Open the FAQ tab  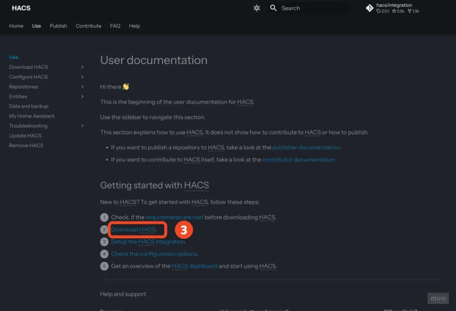click(x=115, y=26)
